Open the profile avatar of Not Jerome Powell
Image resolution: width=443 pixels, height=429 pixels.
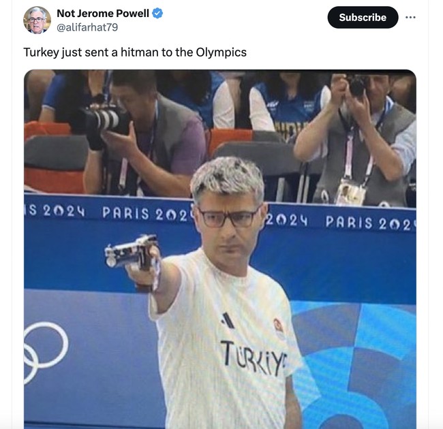point(37,20)
